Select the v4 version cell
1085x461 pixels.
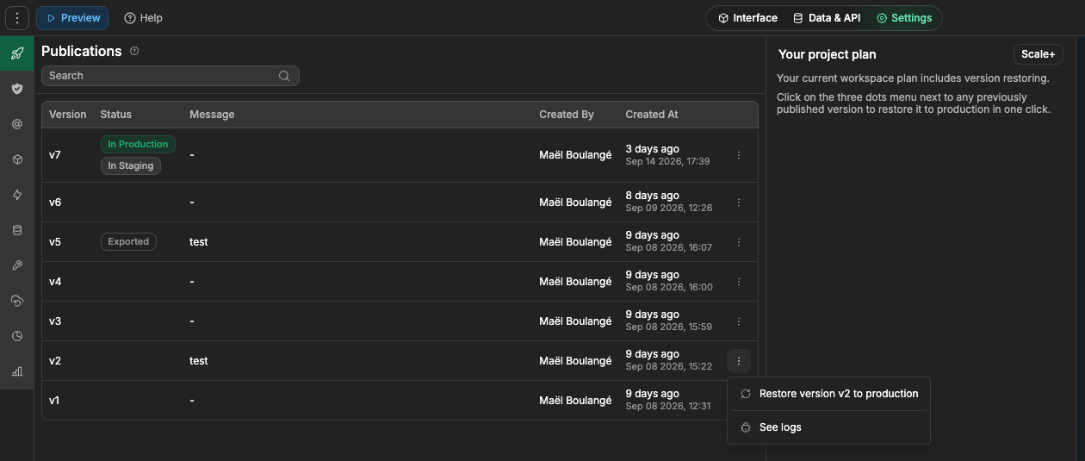[x=55, y=282]
